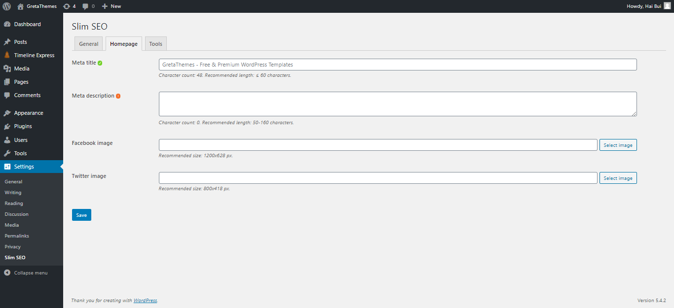Viewport: 674px width, 308px height.
Task: Click the green checkmark beside Meta title
Action: pyautogui.click(x=101, y=63)
